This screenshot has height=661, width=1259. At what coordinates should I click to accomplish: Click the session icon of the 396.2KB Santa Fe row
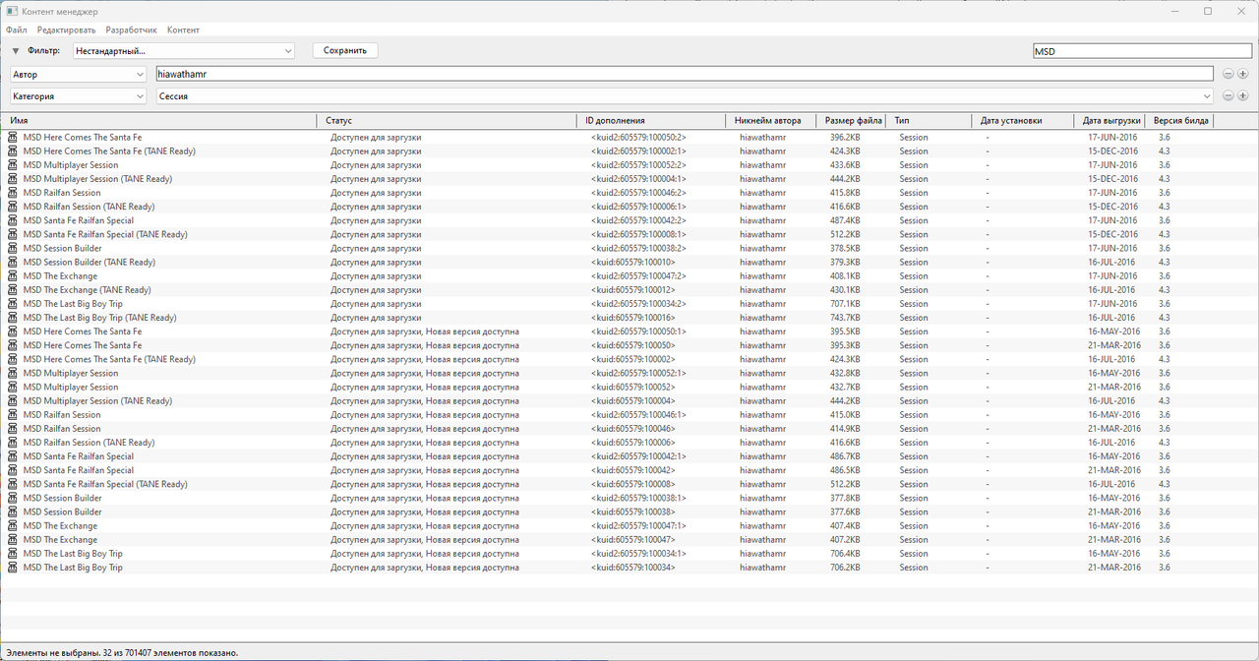(14, 138)
